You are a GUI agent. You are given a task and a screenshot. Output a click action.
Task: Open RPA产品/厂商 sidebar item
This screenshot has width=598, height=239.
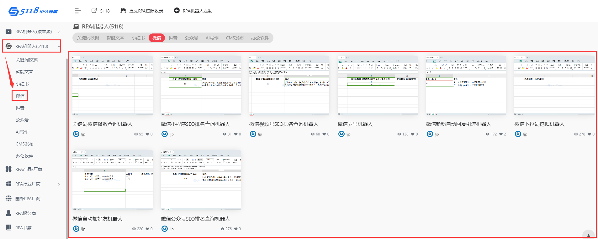coord(29,169)
